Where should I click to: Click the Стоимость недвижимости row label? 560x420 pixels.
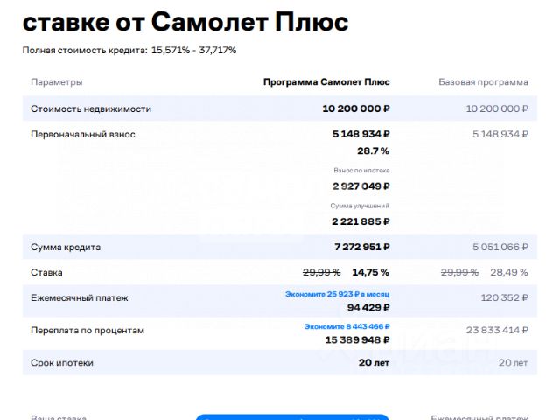point(91,108)
